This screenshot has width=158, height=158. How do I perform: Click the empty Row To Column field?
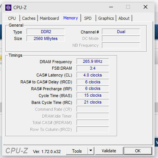[x=92, y=129]
